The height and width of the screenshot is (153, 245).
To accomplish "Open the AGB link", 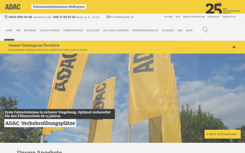I will tap(178, 17).
